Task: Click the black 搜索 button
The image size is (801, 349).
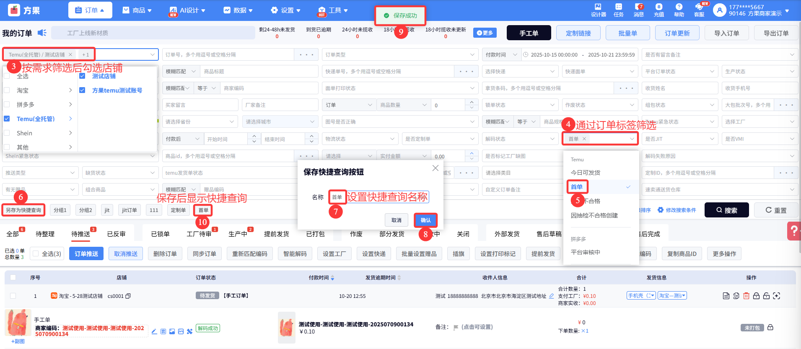Action: click(x=726, y=210)
